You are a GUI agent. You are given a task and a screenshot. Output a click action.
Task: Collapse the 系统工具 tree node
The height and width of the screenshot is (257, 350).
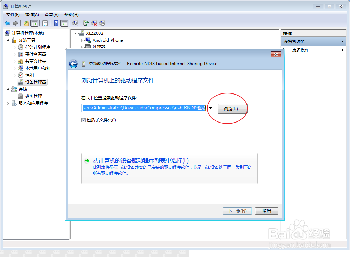(x=8, y=40)
